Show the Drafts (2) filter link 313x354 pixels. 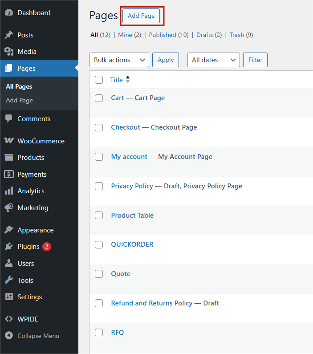(x=209, y=35)
